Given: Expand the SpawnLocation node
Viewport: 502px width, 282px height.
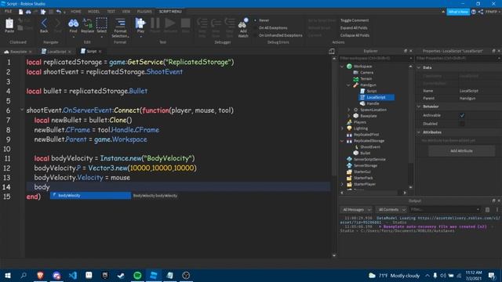Looking at the screenshot, I should click(x=348, y=110).
